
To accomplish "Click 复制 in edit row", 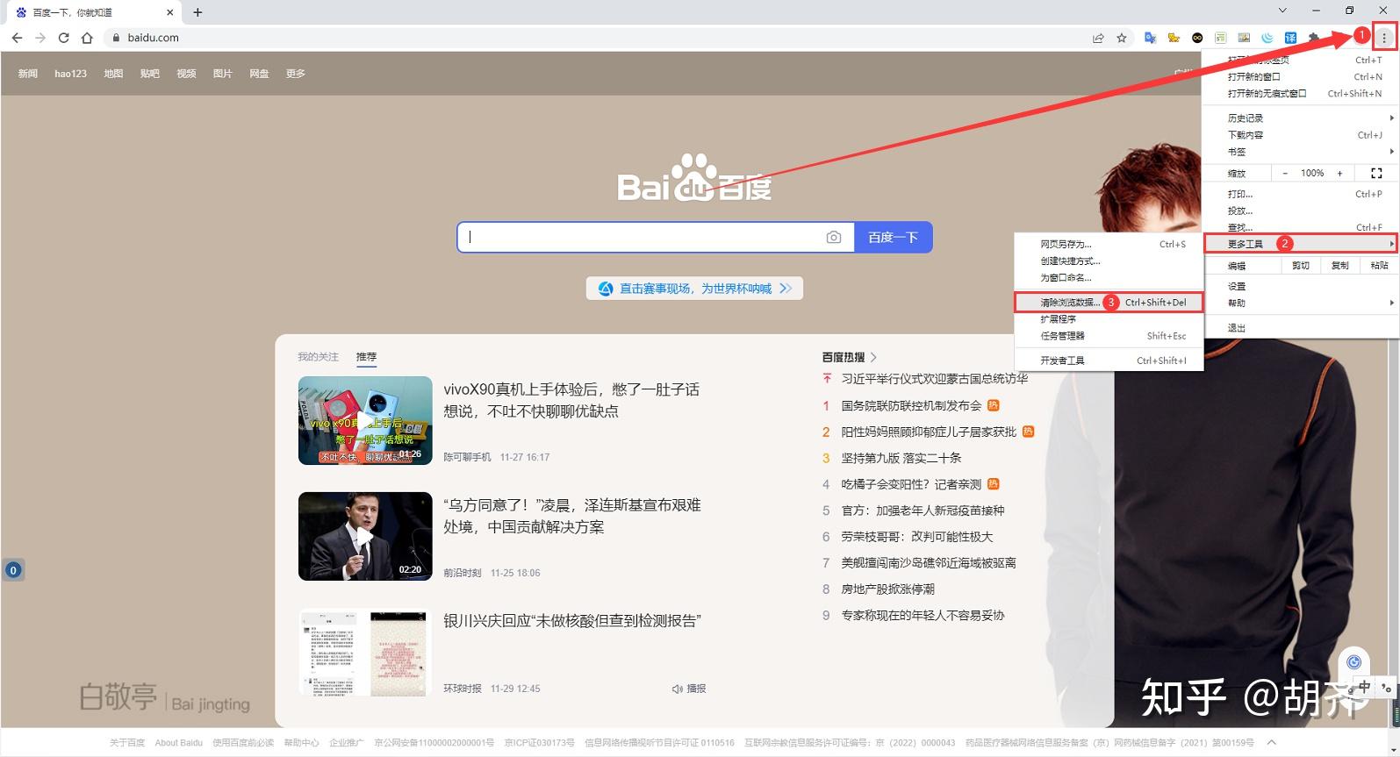I will click(x=1340, y=265).
